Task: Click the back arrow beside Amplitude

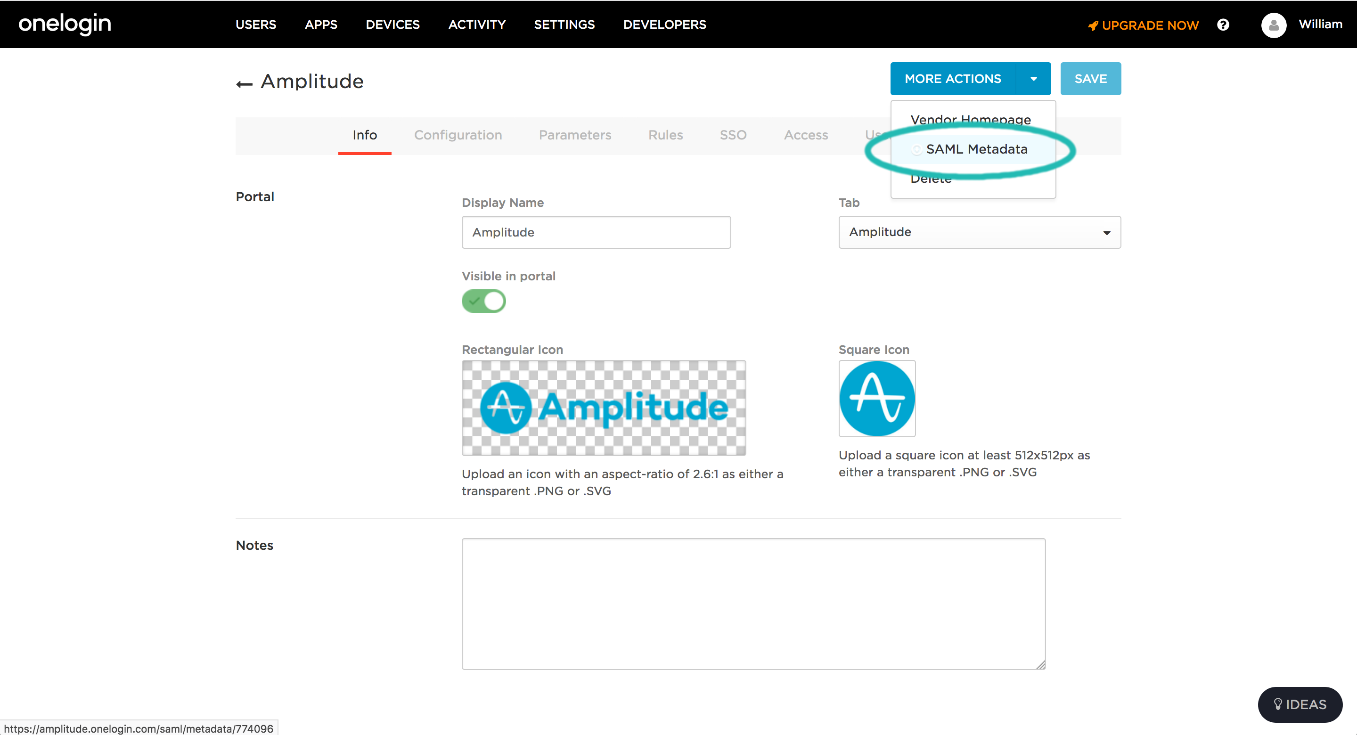Action: (244, 84)
